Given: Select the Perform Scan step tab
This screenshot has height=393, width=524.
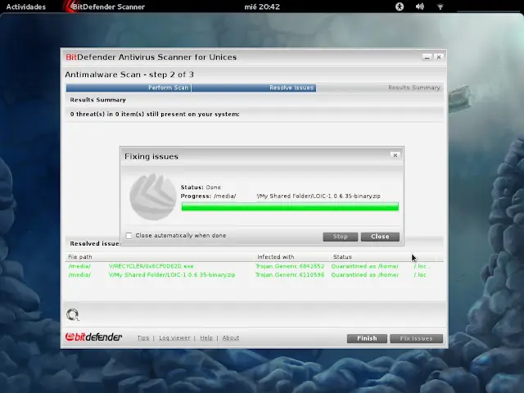Looking at the screenshot, I should pos(129,88).
